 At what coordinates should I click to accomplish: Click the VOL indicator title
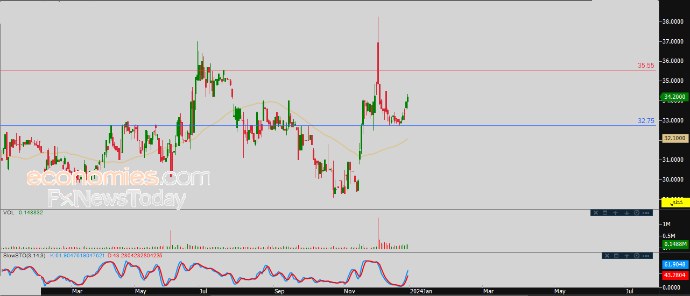[8, 213]
